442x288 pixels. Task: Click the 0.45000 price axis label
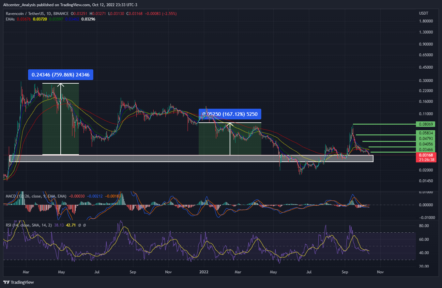pyautogui.click(x=426, y=67)
